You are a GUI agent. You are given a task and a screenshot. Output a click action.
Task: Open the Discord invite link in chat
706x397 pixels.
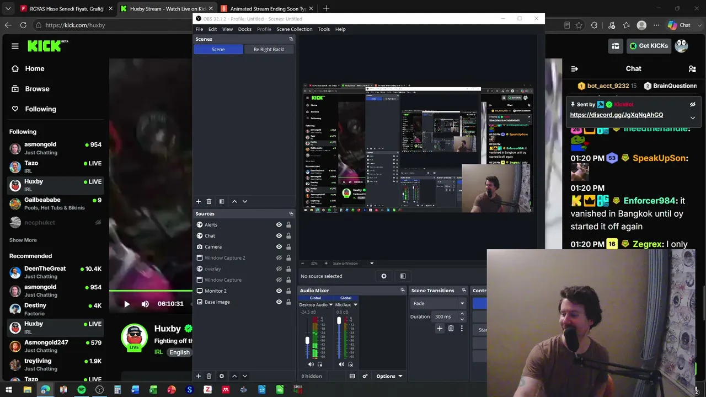(617, 115)
